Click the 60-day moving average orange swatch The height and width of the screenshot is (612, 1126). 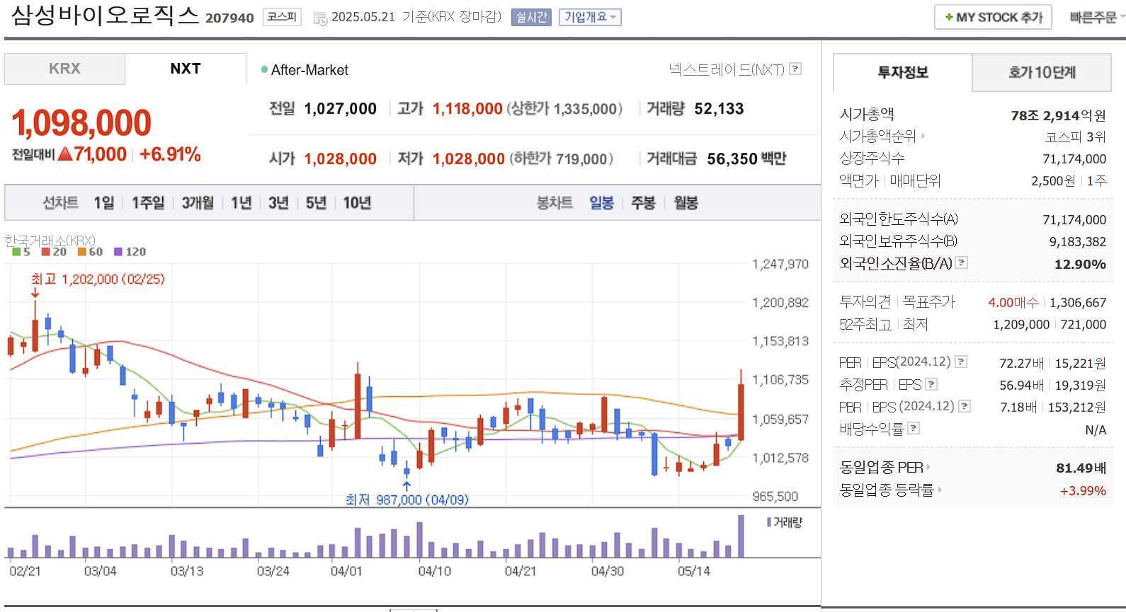[81, 251]
